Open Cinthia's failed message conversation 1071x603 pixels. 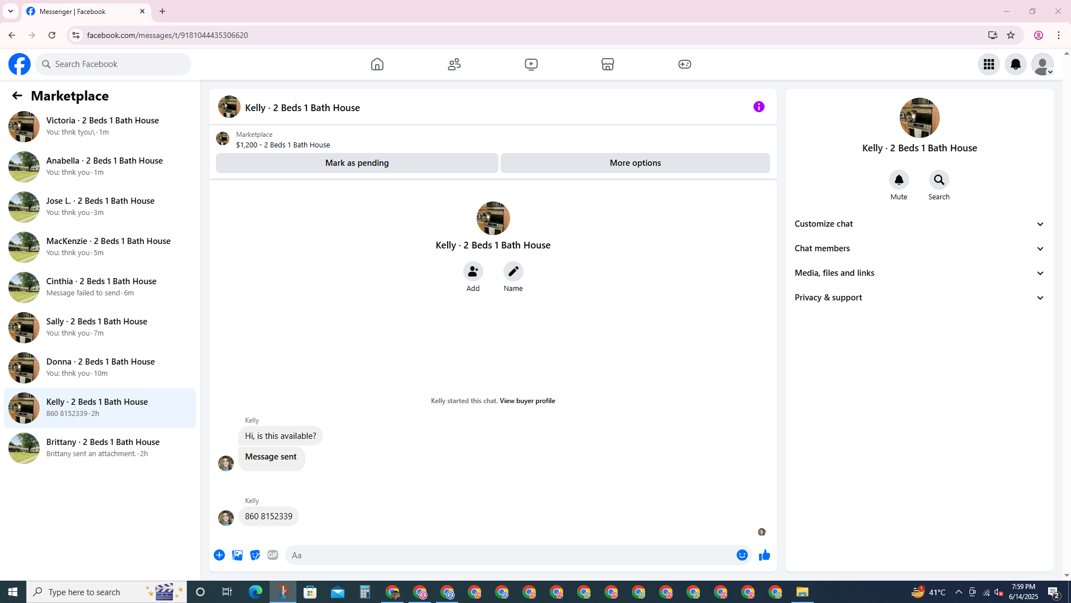[x=100, y=288]
